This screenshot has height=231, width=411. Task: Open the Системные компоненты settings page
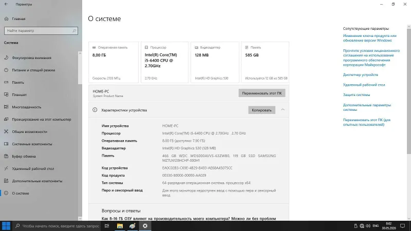tap(32, 144)
